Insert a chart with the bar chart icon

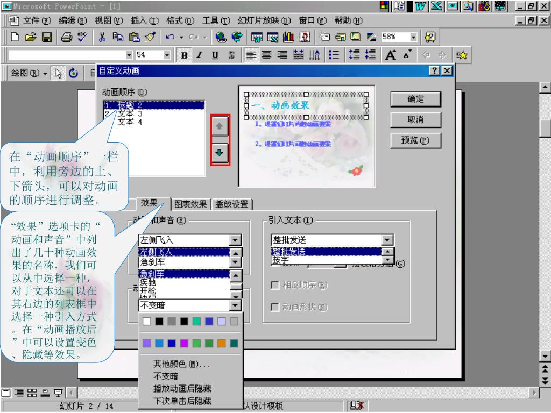(x=288, y=37)
